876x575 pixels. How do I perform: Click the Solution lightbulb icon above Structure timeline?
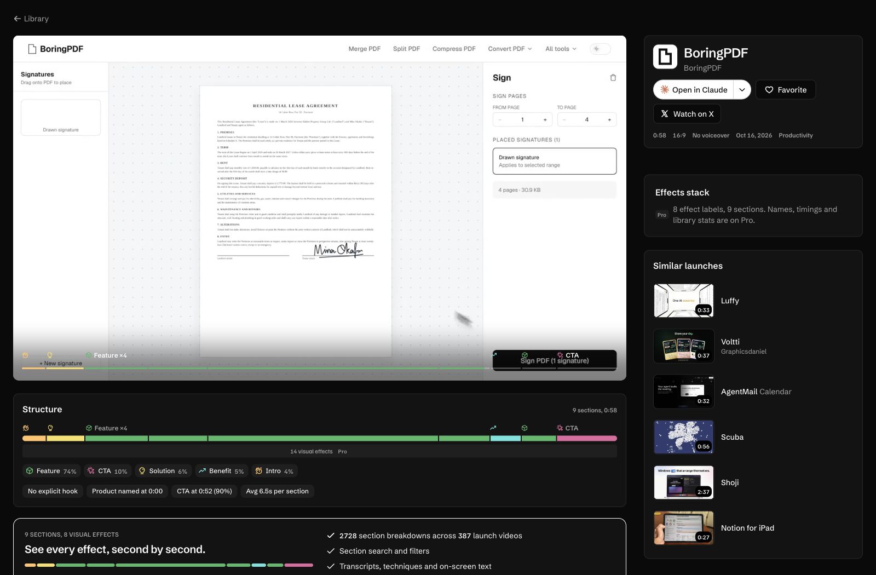(50, 428)
